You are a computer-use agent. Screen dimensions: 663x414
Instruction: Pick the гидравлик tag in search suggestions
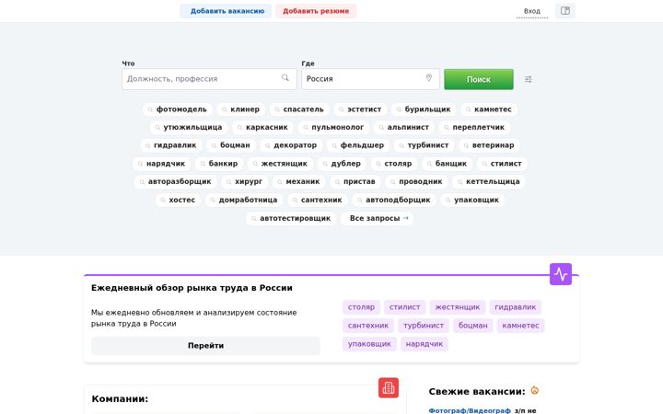point(171,145)
